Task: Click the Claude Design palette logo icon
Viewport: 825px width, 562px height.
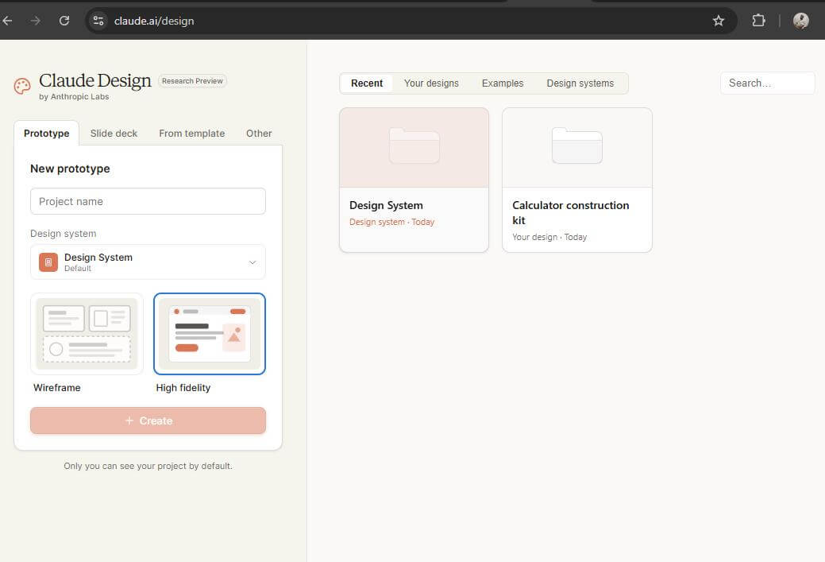Action: tap(22, 86)
